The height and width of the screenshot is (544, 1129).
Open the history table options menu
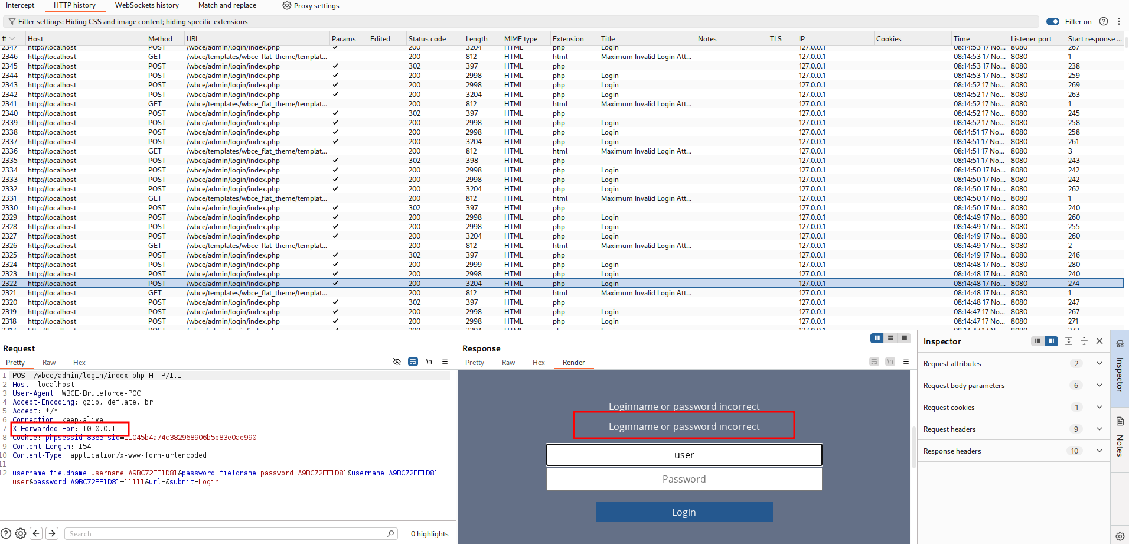tap(1119, 22)
